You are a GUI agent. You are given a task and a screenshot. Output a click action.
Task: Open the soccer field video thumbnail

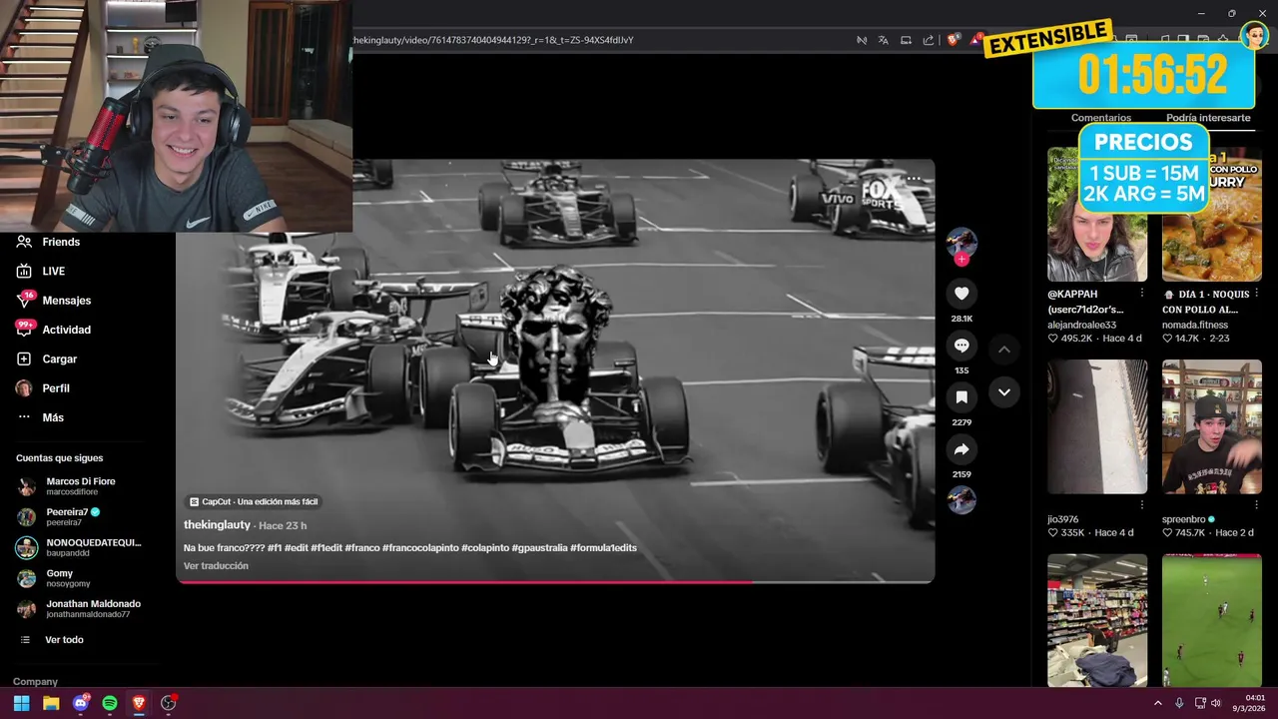tap(1212, 620)
